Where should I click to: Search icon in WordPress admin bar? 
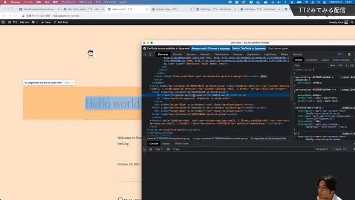pos(352,22)
